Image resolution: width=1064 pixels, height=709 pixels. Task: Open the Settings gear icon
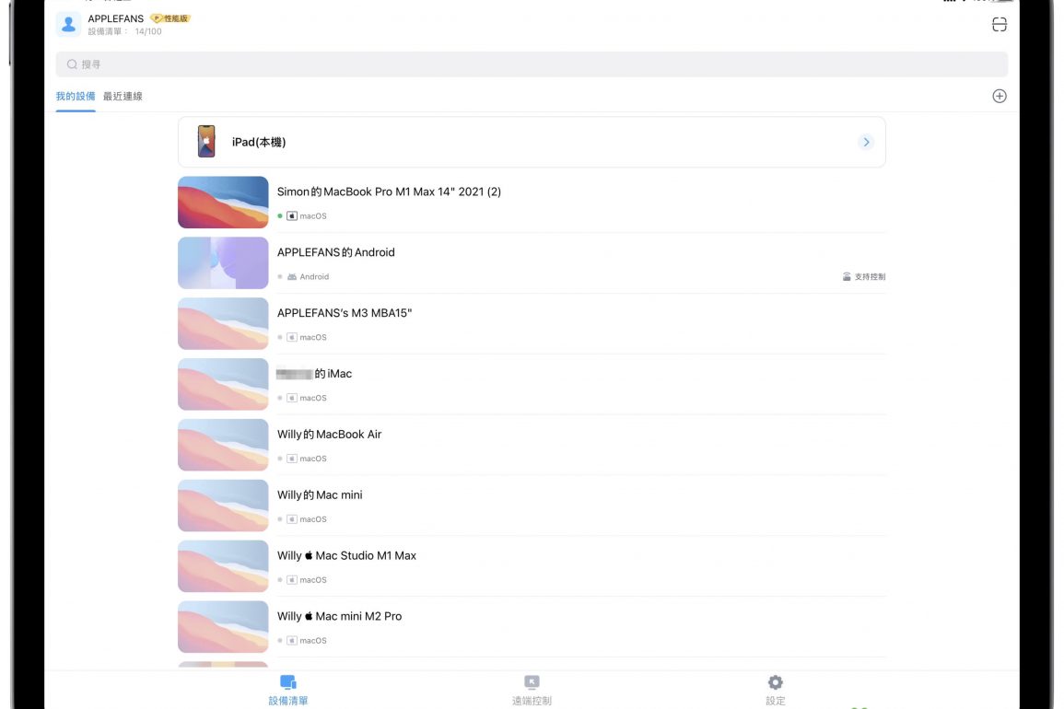click(x=775, y=682)
